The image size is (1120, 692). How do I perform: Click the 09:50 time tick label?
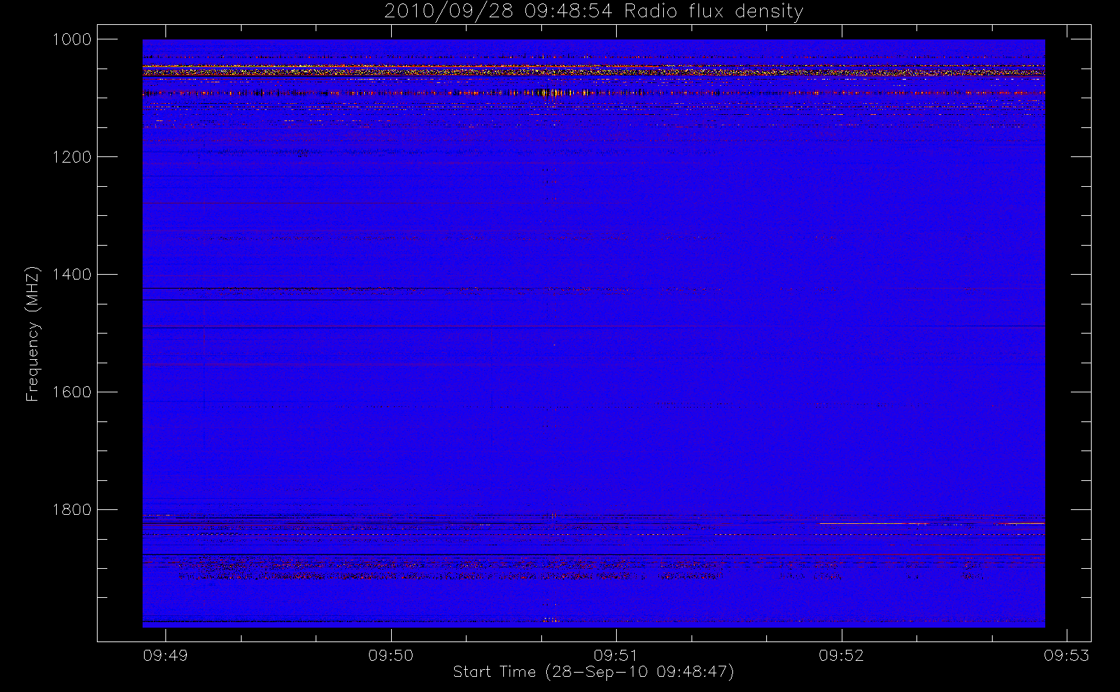pyautogui.click(x=390, y=655)
